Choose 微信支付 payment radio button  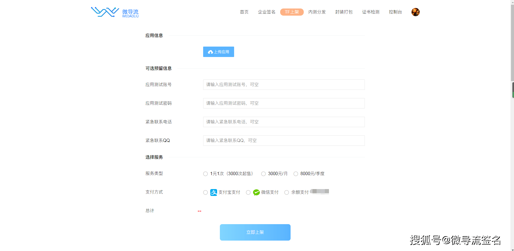248,192
